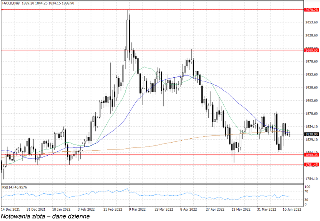320x221 pixels.
Task: Click the 1953.60 axis value
Action: click(x=312, y=75)
